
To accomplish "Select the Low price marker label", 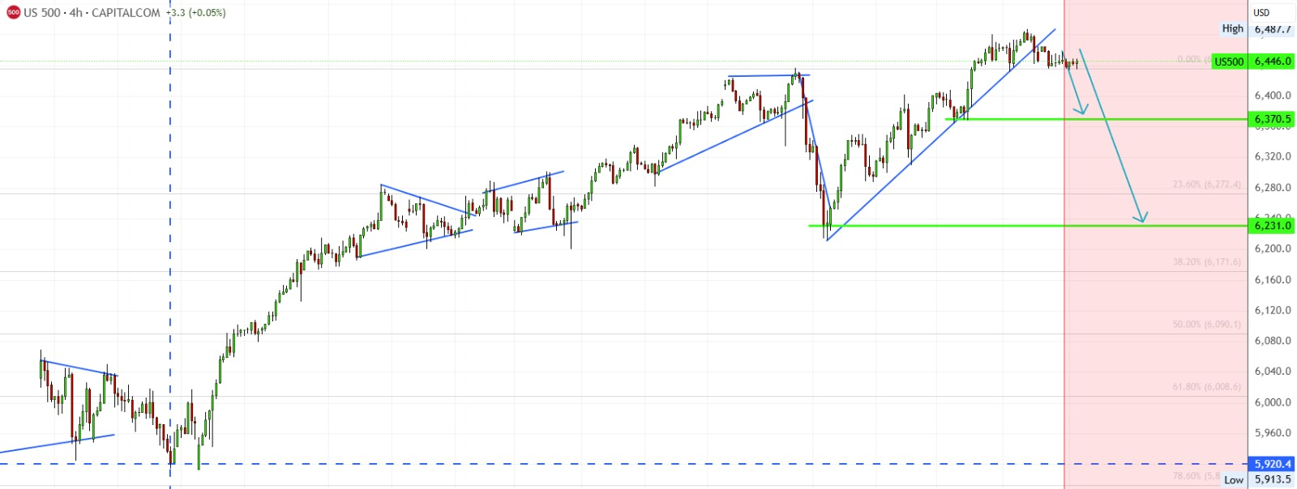I will 1233,480.
